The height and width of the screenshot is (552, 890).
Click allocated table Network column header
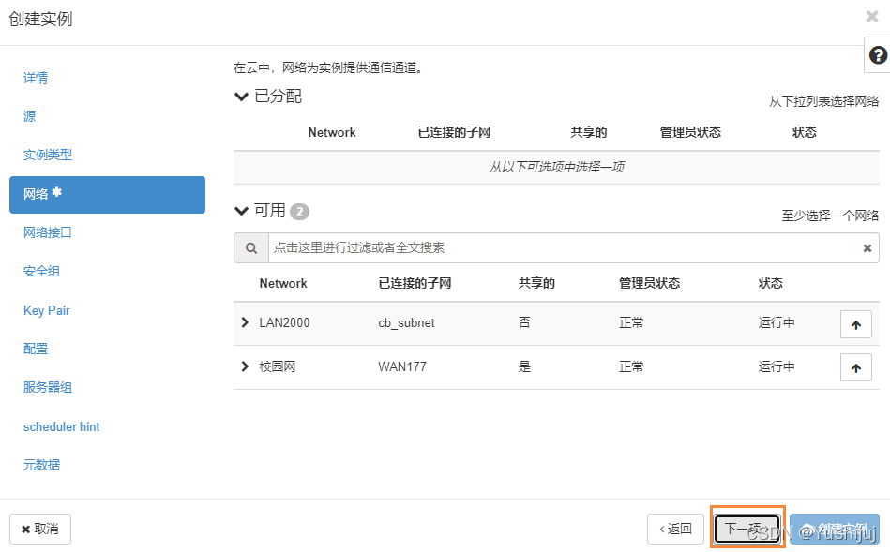[x=332, y=132]
